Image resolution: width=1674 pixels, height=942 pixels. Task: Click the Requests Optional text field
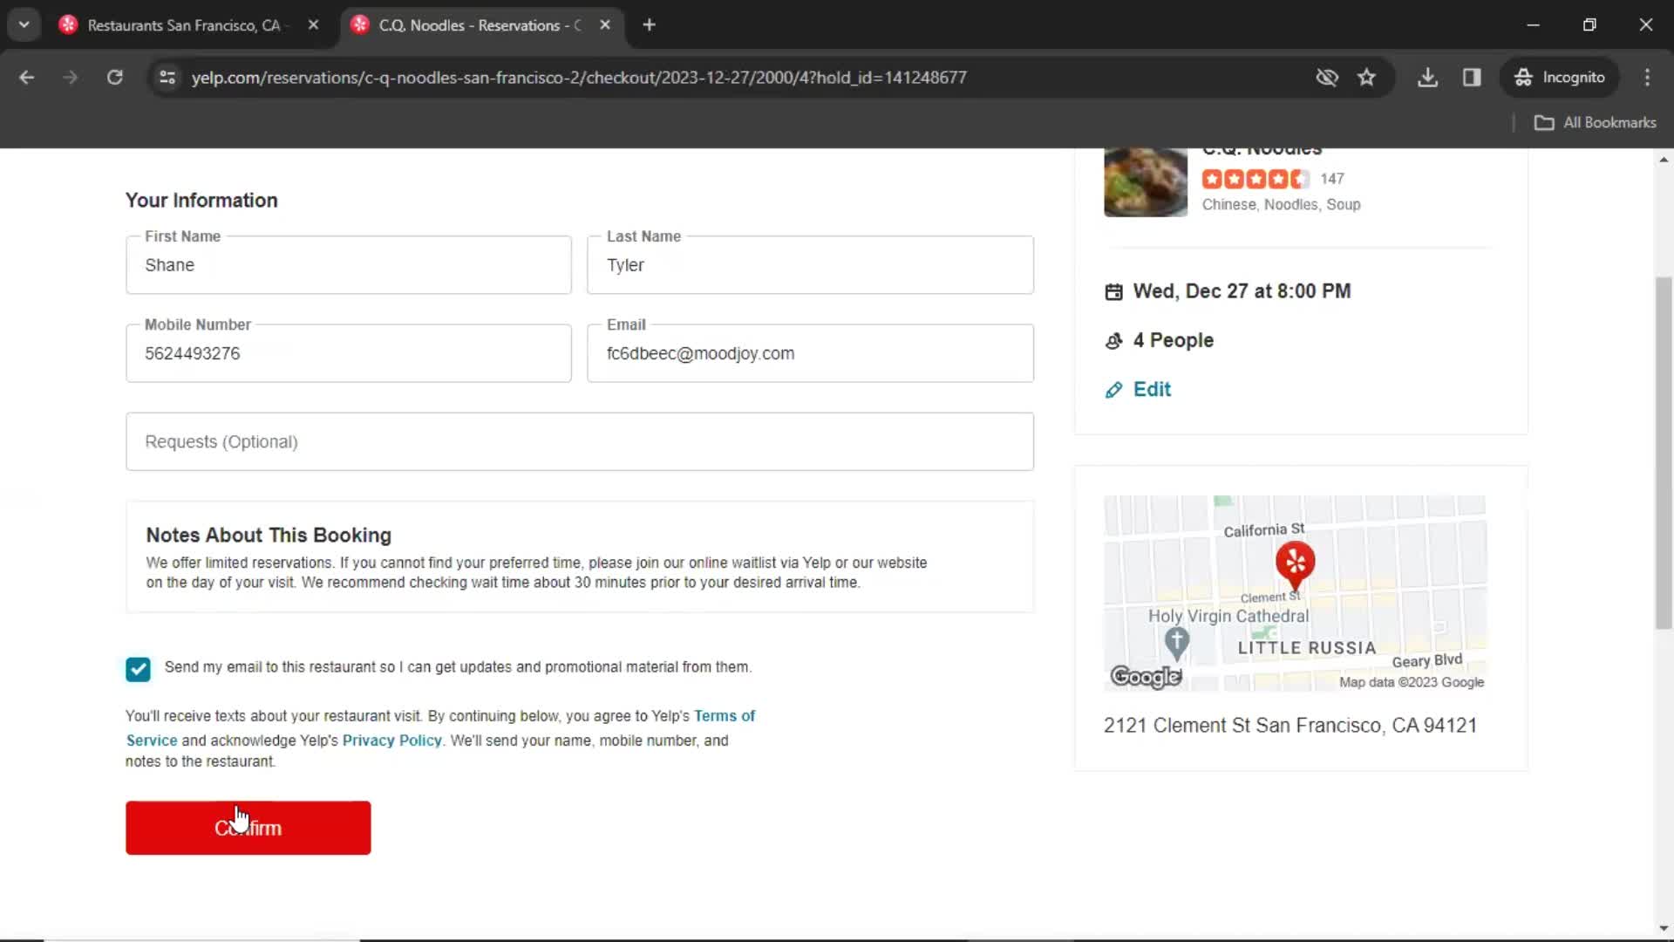pos(580,441)
